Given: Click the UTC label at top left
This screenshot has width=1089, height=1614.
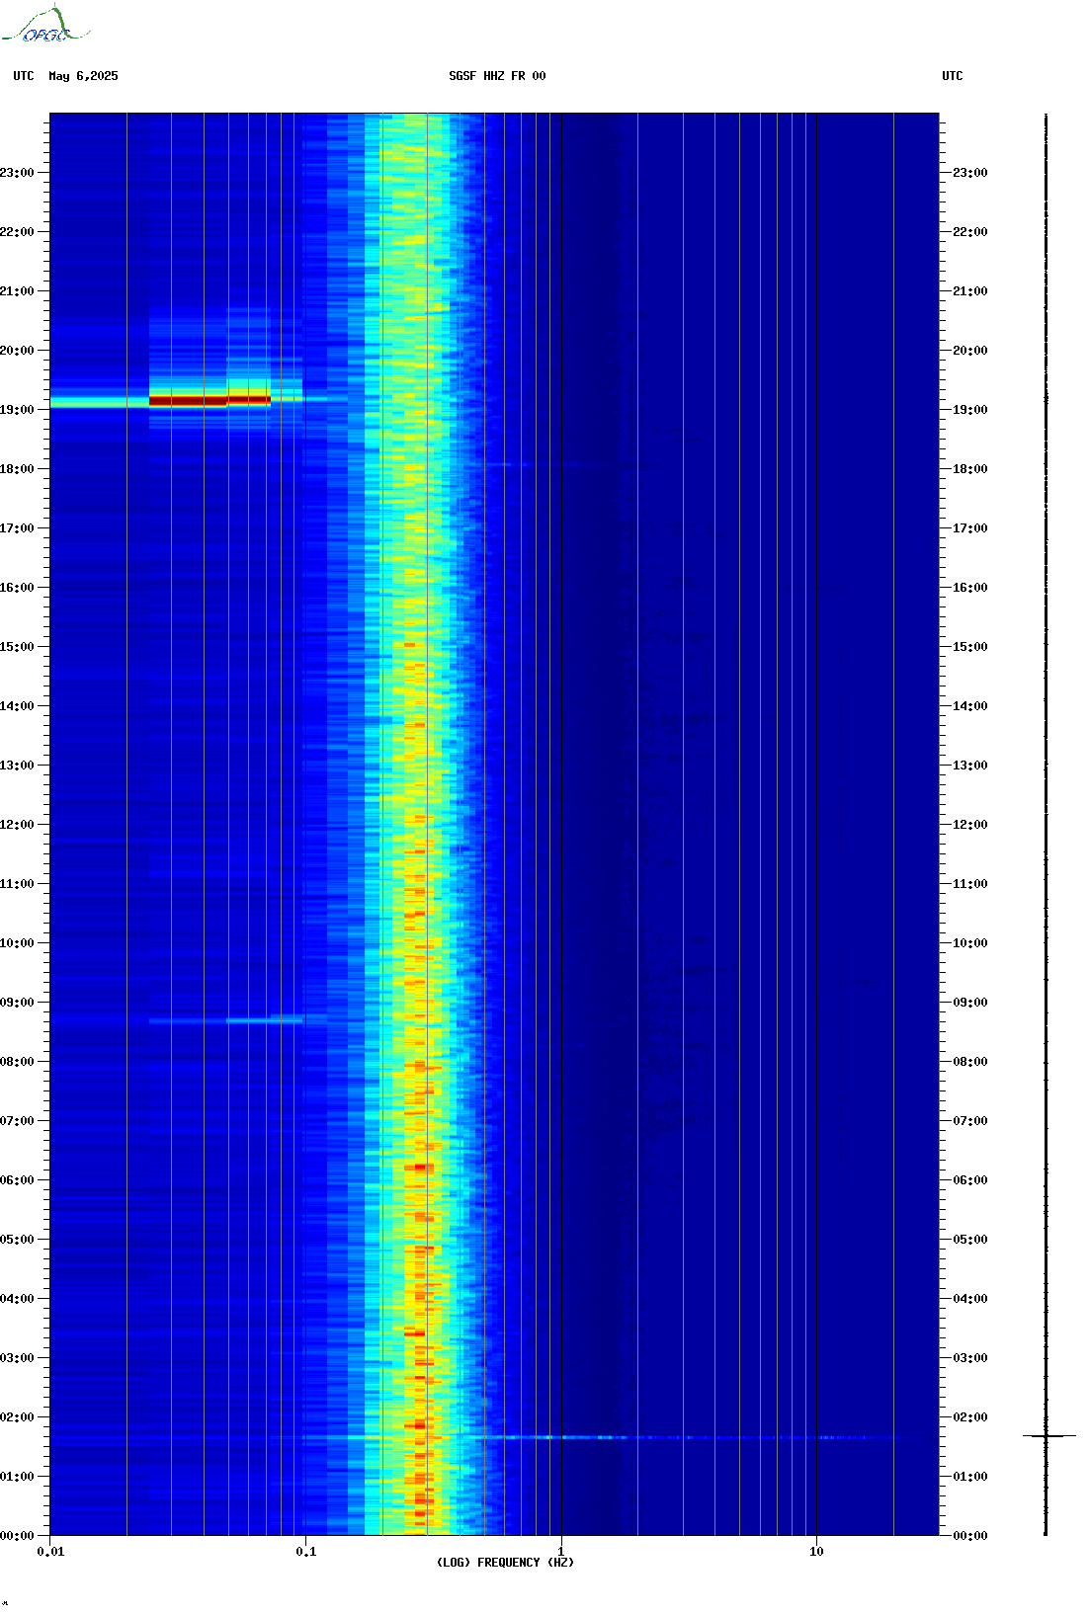Looking at the screenshot, I should (x=24, y=76).
